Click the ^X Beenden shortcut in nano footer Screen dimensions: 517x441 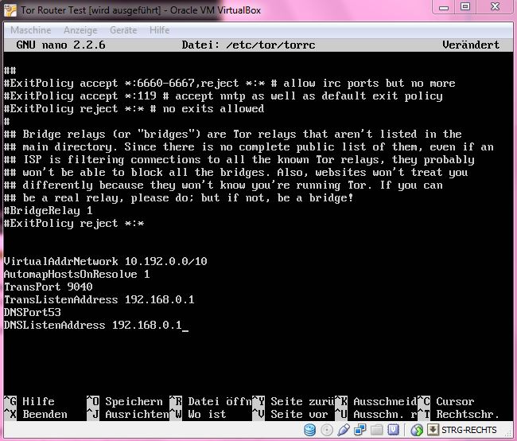click(36, 414)
